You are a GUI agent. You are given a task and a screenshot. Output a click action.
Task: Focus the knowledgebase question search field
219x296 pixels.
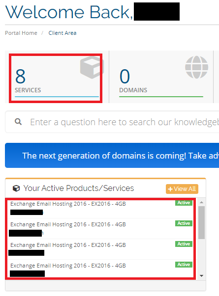coord(112,122)
